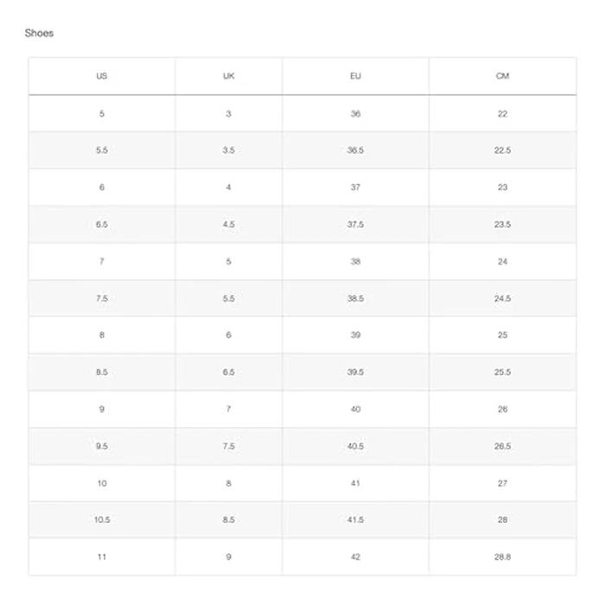The image size is (605, 605).
Task: Click the 24.5 value in CM column
Action: (502, 298)
